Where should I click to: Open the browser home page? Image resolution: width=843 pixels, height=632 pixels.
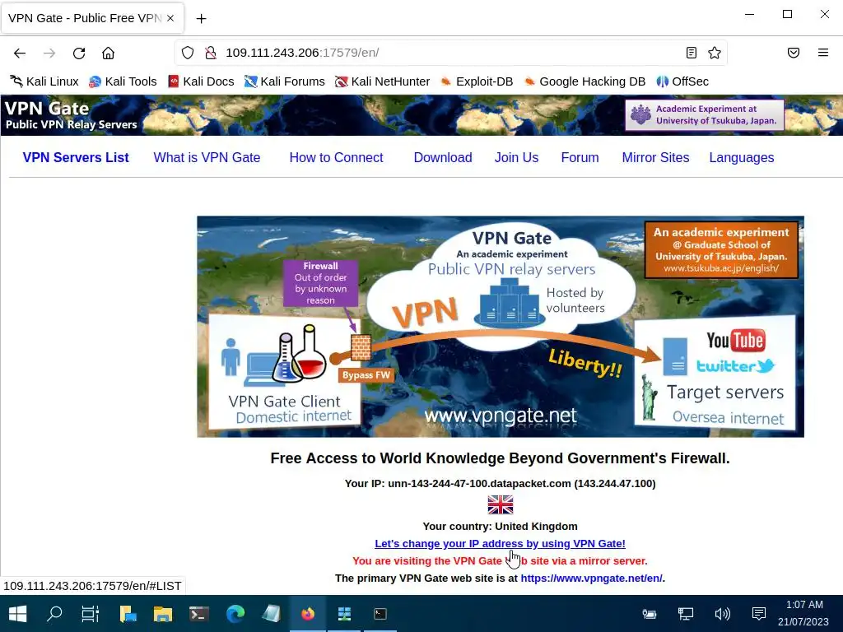[108, 53]
